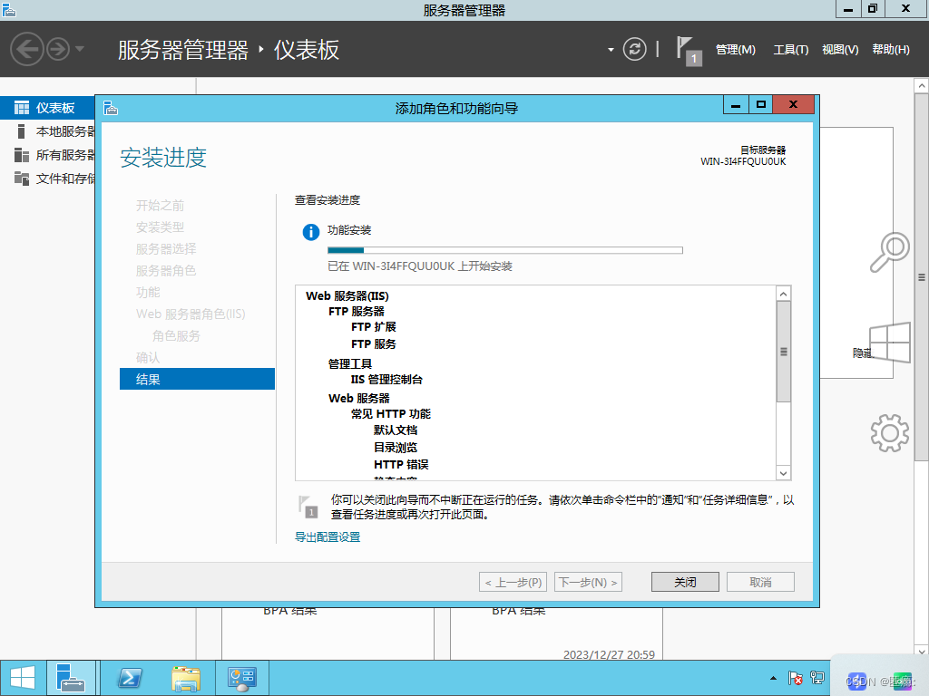Select 所有服务器 in the sidebar
Image resolution: width=929 pixels, height=696 pixels.
coord(47,155)
